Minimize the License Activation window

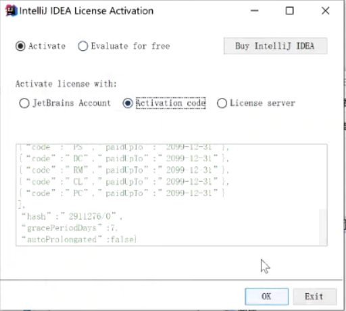pyautogui.click(x=254, y=11)
